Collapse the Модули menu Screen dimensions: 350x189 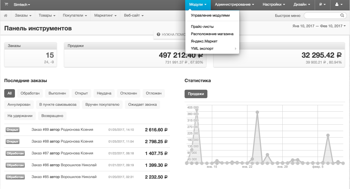[x=198, y=4]
